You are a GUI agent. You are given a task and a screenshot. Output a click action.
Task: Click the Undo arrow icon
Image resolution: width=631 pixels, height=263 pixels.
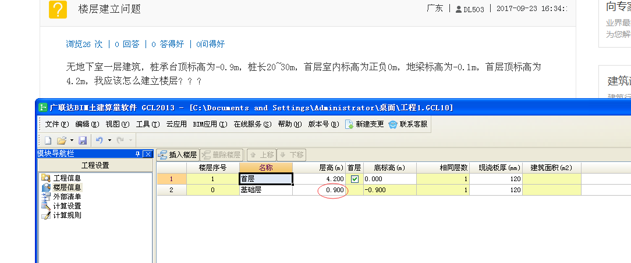tap(100, 140)
